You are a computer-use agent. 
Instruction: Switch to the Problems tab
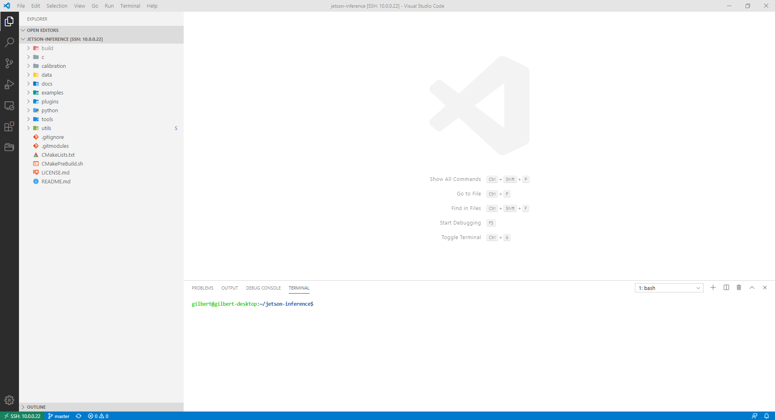point(203,288)
